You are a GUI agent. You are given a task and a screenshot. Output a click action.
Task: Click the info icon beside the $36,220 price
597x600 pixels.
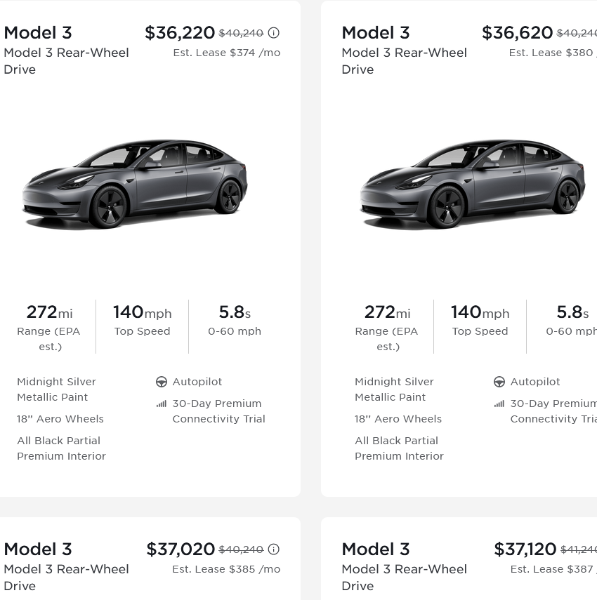pyautogui.click(x=274, y=33)
